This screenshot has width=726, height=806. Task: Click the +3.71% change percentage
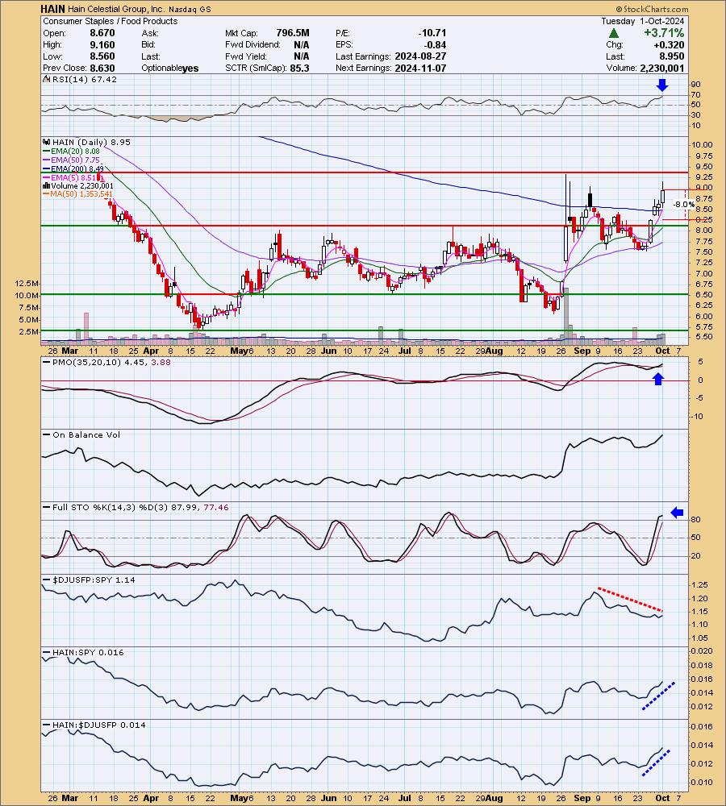pos(664,33)
